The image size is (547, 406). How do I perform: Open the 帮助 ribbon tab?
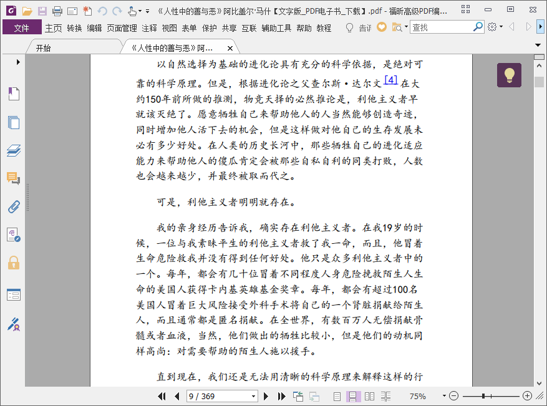click(x=304, y=28)
